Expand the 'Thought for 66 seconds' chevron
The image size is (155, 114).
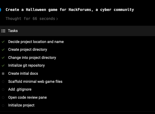(x=57, y=19)
